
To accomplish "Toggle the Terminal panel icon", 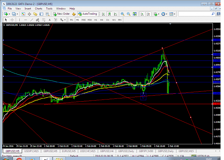I will coord(41,14).
